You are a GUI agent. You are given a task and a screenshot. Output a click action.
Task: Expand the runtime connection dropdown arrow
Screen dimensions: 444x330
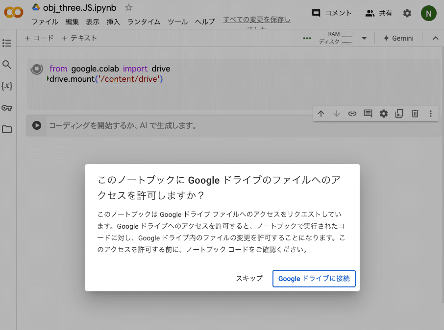[x=364, y=38]
